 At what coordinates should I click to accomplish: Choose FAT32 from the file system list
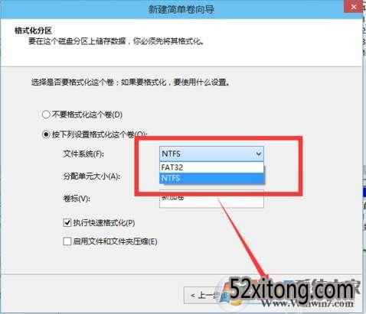click(x=211, y=167)
